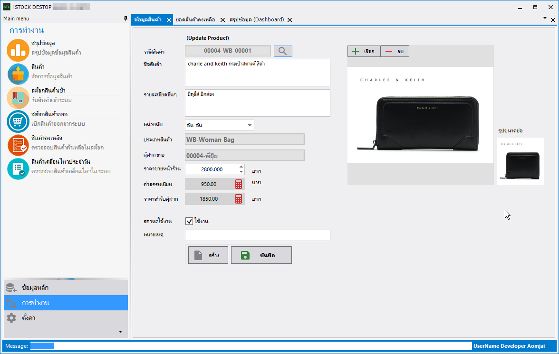This screenshot has height=354, width=559.
Task: Pin the Main menu panel
Action: [125, 19]
